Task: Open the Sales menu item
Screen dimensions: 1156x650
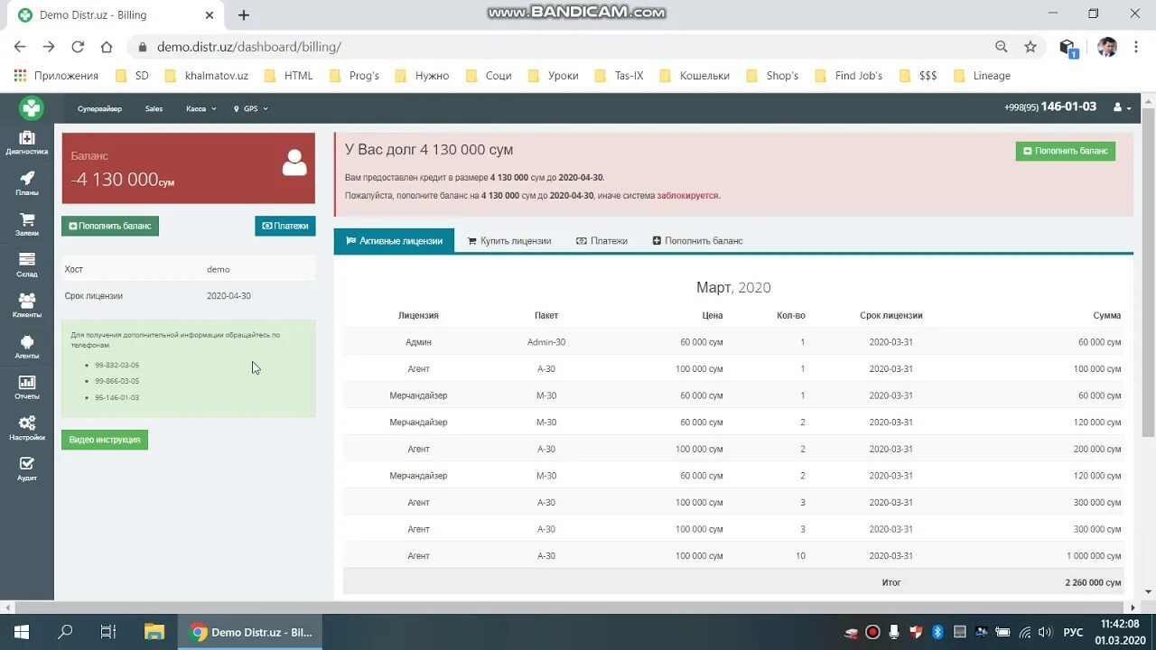Action: [x=154, y=109]
